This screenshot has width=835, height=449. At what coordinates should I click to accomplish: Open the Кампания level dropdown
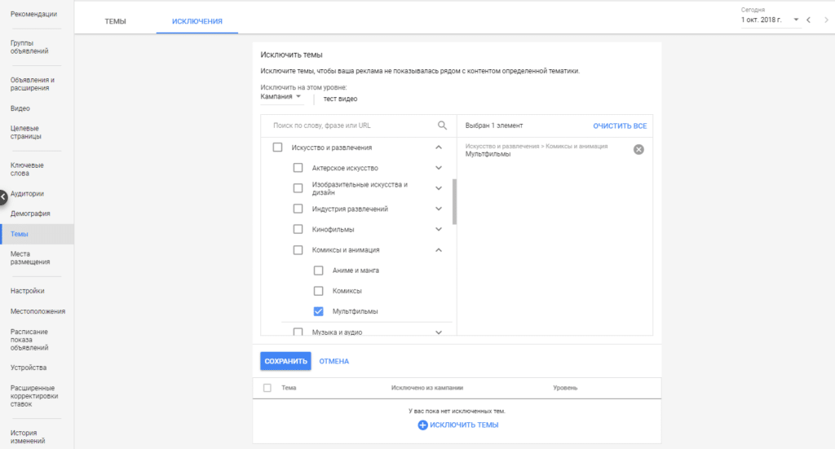tap(281, 97)
